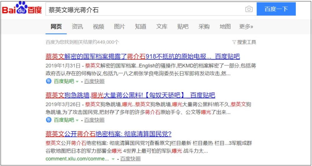Image resolution: width=312 pixels, height=166 pixels.
Task: Click date 2019年1月31日 in first snippet
Action: pyautogui.click(x=63, y=66)
